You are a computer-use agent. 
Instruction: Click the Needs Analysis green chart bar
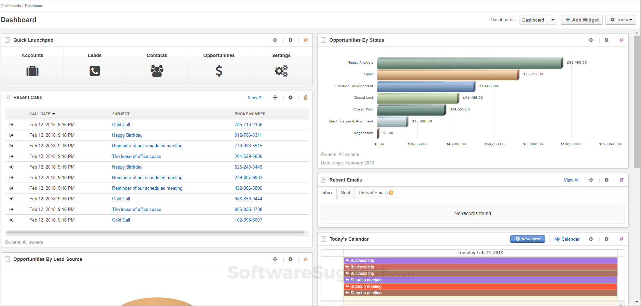coord(470,63)
